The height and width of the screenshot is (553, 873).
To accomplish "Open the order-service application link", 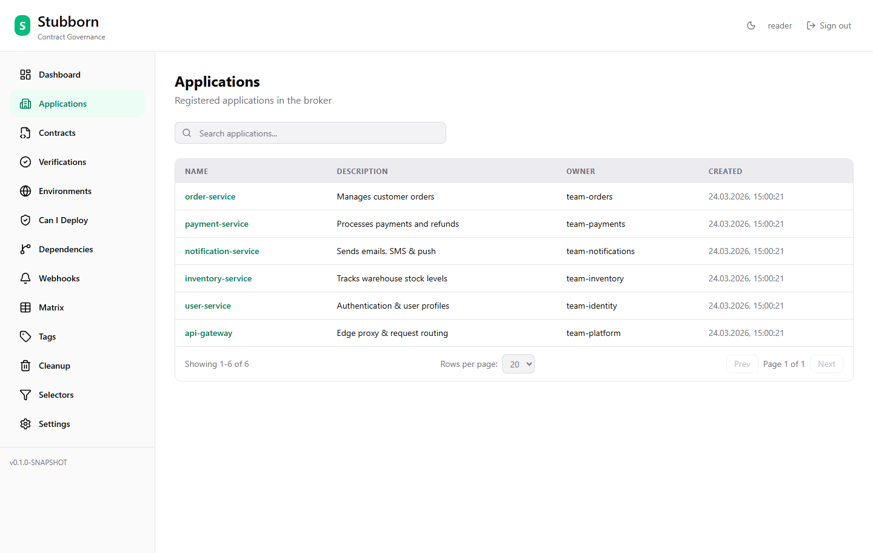I will [x=210, y=196].
